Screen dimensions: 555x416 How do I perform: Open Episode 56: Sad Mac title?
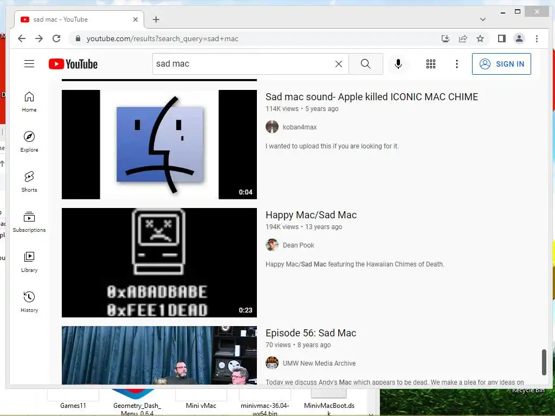311,333
